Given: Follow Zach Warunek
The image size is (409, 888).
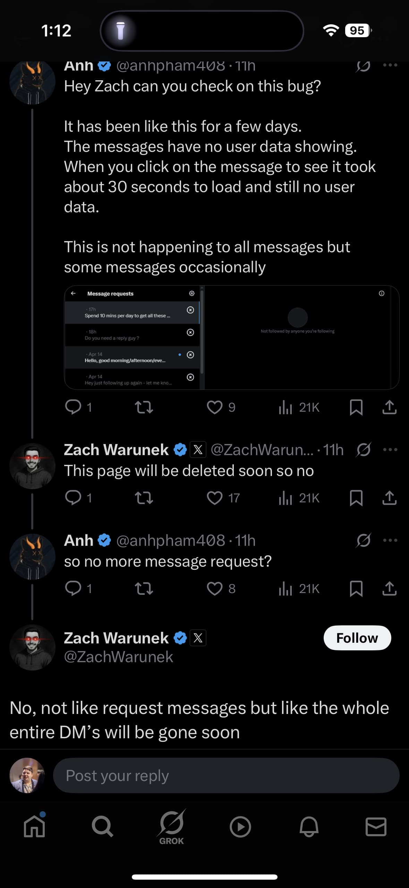Looking at the screenshot, I should tap(357, 638).
